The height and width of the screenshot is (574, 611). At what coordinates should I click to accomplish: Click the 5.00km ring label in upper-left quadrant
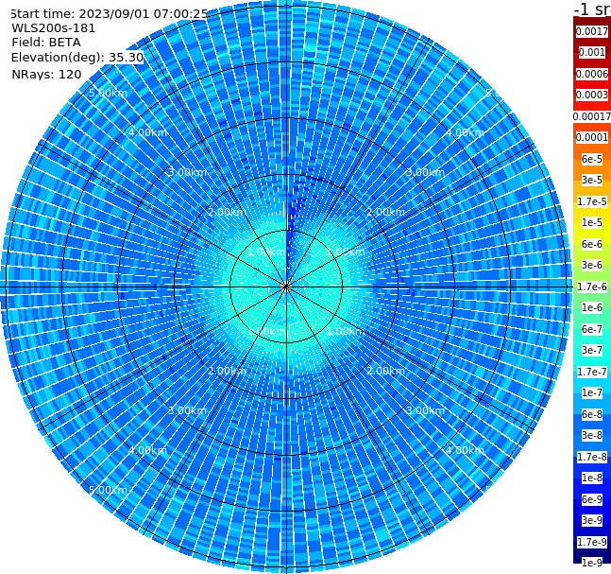point(108,93)
